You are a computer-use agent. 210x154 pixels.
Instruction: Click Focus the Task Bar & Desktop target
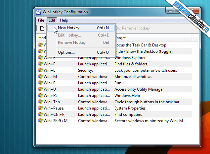pos(141,45)
